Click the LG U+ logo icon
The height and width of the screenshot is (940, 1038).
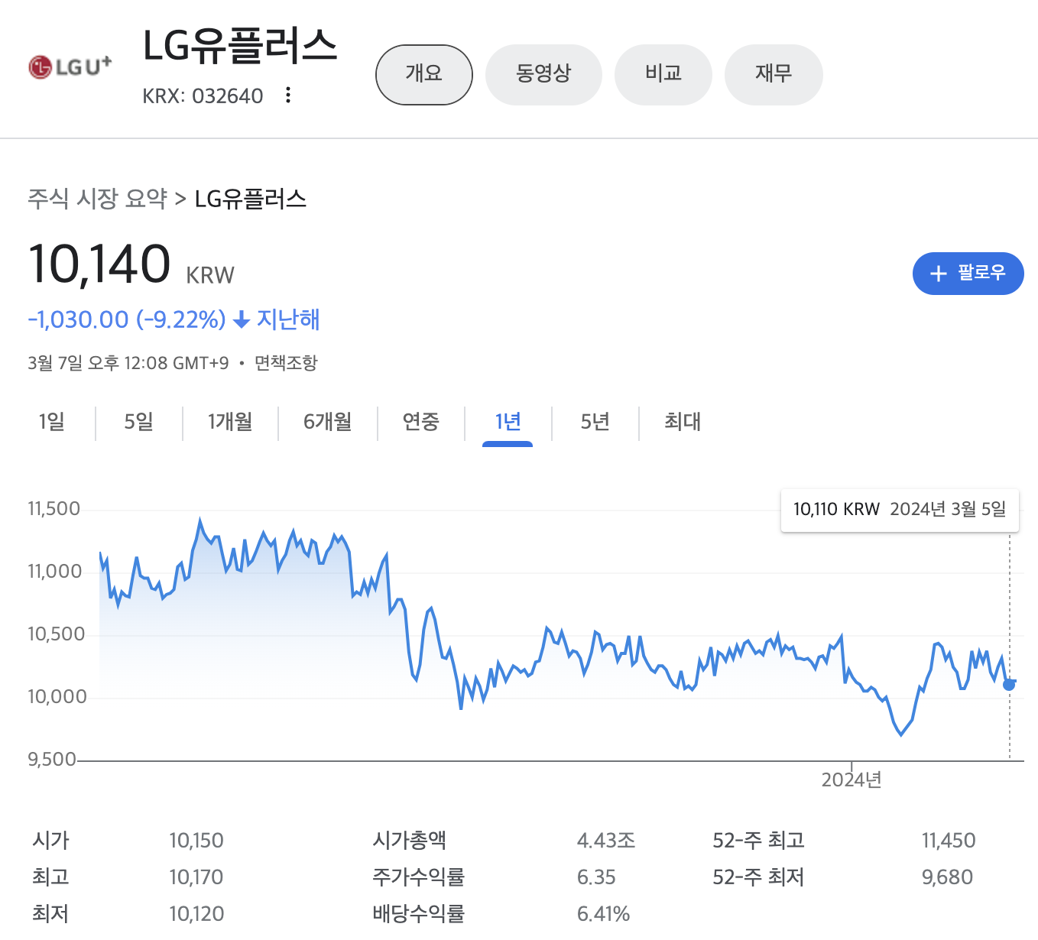pos(70,66)
